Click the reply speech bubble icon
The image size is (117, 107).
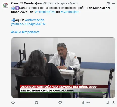click(x=13, y=103)
